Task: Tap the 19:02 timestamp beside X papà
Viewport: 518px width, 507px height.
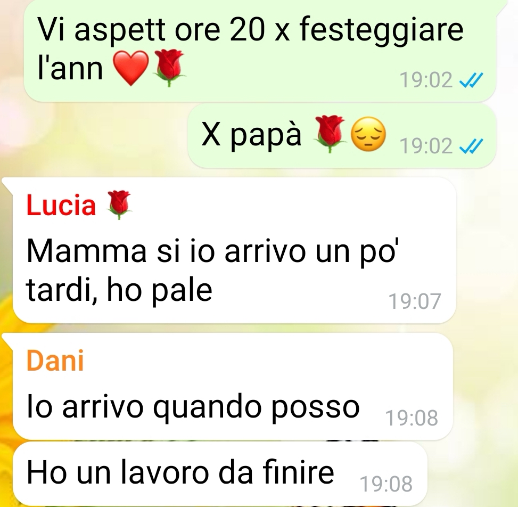Action: 426,146
